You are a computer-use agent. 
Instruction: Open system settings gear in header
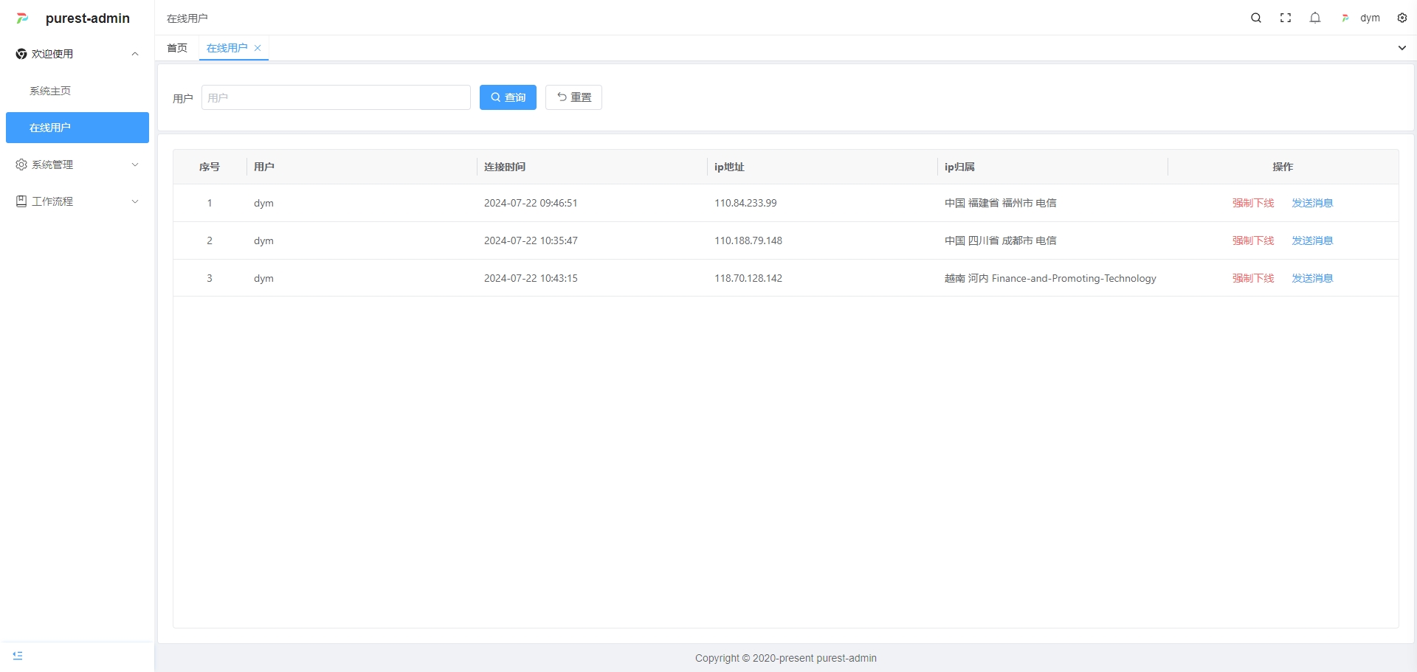(x=1402, y=18)
